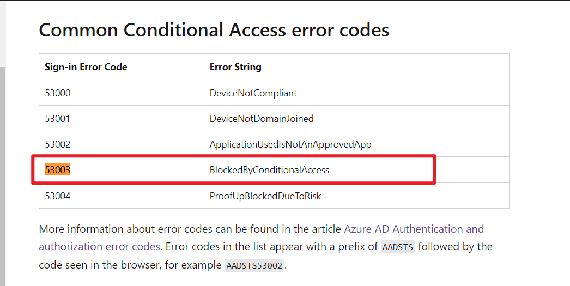Select the DeviceNotCompliant cell
Screen dimensions: 570x286
pos(253,93)
